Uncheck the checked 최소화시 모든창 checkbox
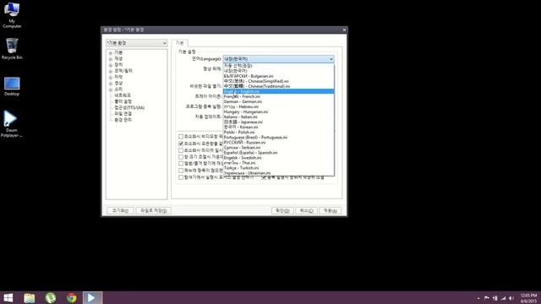The width and height of the screenshot is (541, 304). coord(181,144)
